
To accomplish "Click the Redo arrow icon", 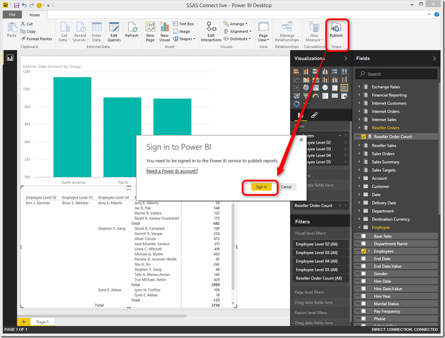I will (x=32, y=5).
